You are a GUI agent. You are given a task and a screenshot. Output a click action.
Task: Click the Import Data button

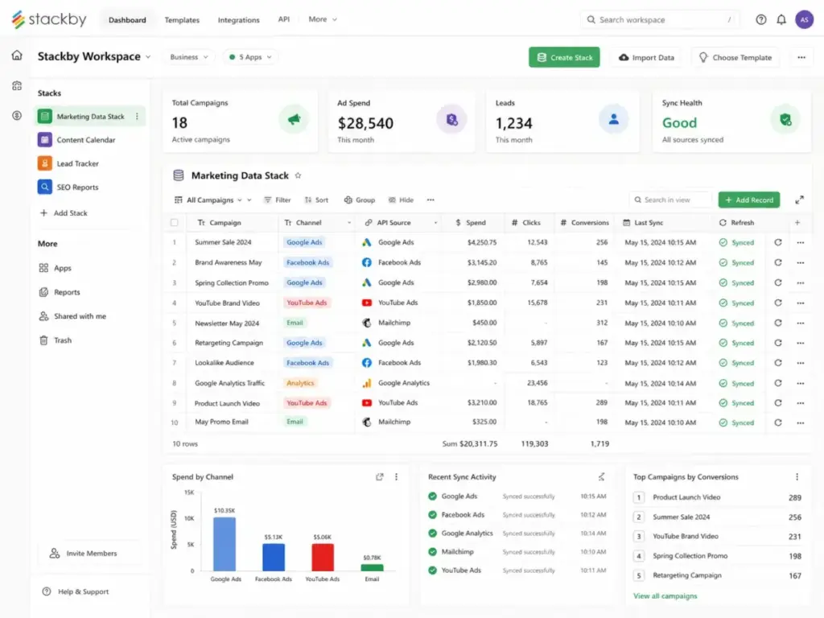[x=646, y=57]
